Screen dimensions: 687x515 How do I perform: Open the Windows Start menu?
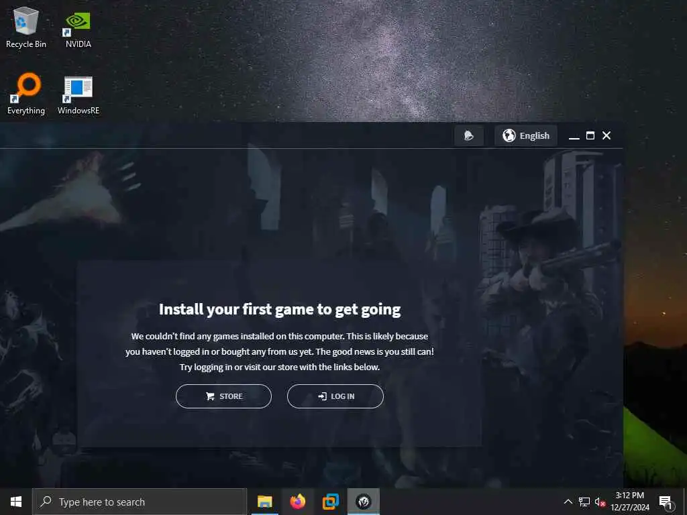(x=16, y=502)
